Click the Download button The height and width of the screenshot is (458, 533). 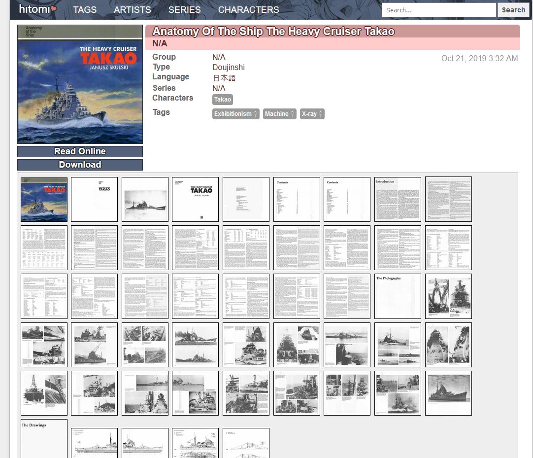coord(80,165)
